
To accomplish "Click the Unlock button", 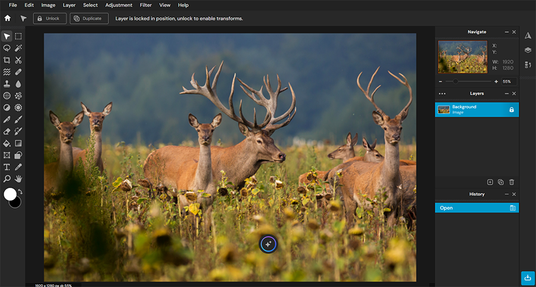I will point(49,18).
